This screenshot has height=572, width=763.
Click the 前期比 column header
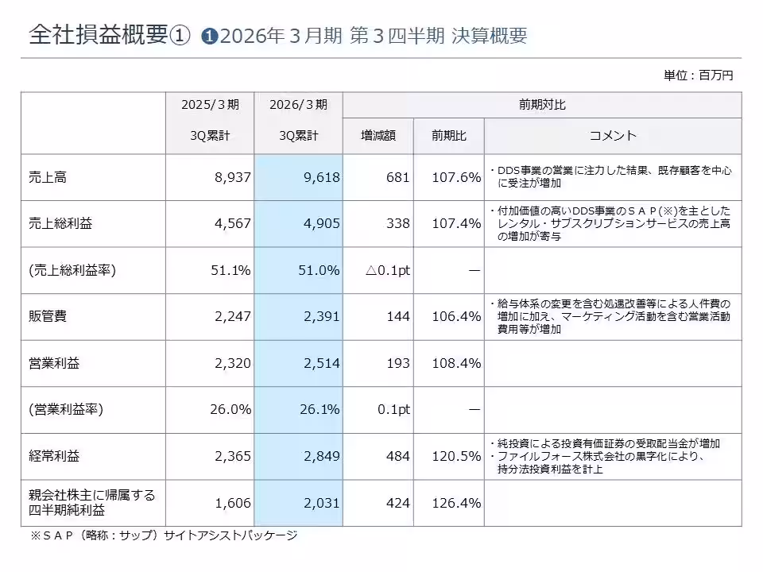click(x=449, y=136)
